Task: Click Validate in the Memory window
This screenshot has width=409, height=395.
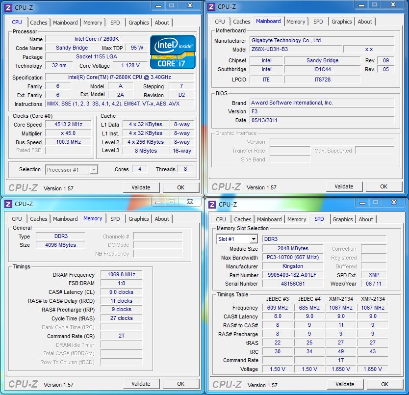Action: [x=141, y=384]
